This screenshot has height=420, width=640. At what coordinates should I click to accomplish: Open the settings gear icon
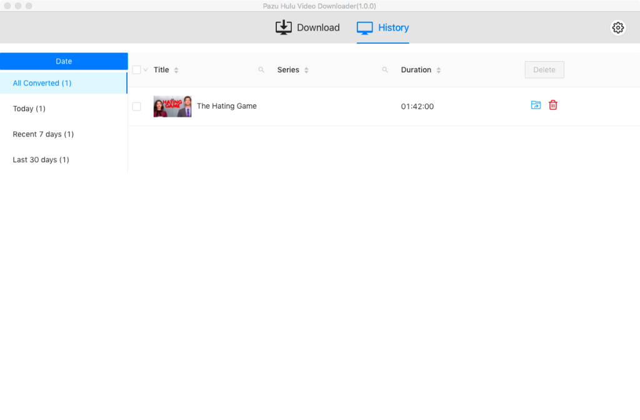point(617,27)
